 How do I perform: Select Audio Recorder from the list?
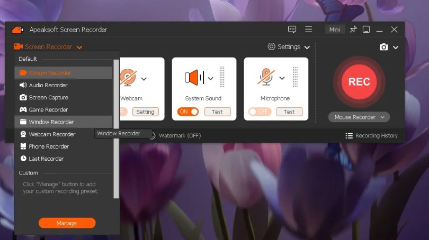point(64,85)
